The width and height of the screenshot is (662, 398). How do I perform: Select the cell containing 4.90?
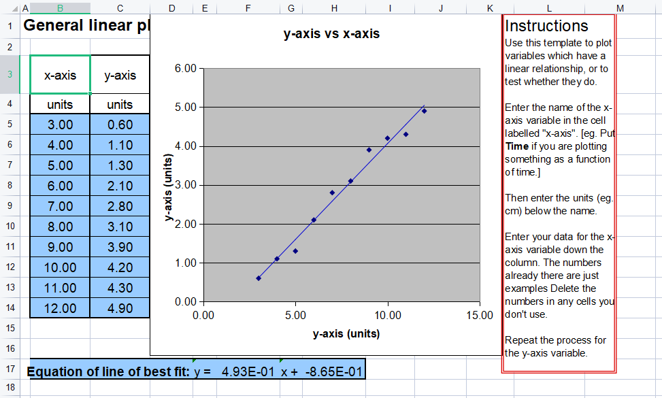point(120,308)
